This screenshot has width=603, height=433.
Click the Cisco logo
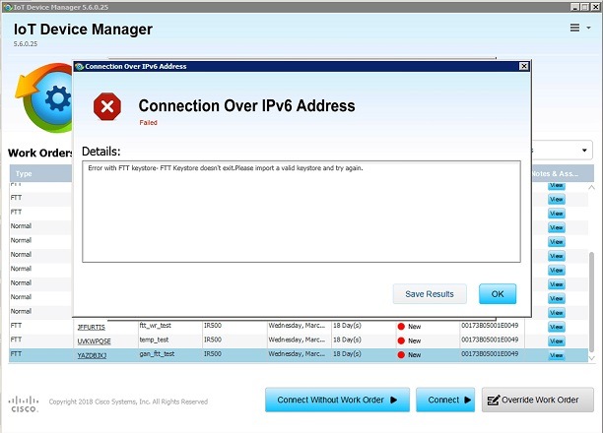click(24, 404)
